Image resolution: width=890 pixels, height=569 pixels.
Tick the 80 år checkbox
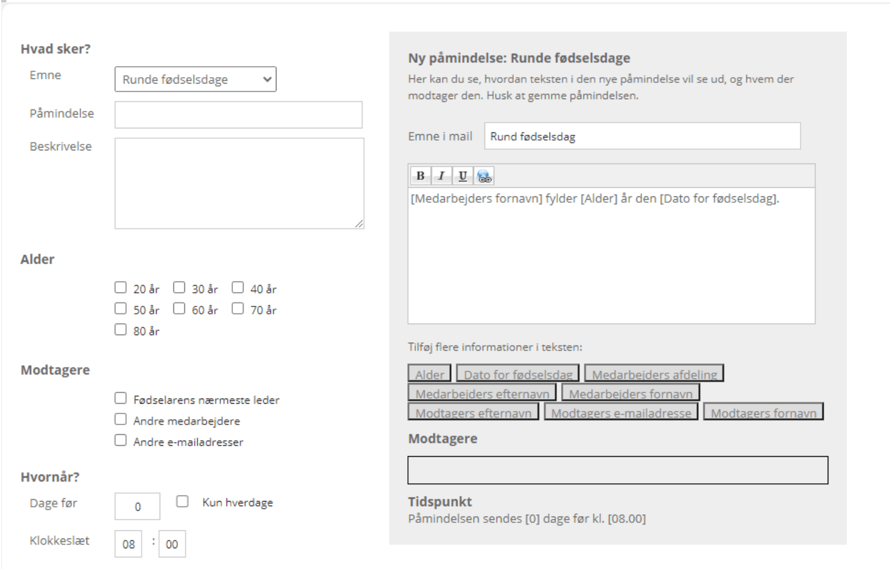(x=120, y=329)
